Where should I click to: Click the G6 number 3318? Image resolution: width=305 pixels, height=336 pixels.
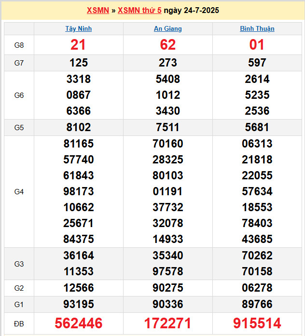[x=79, y=79]
